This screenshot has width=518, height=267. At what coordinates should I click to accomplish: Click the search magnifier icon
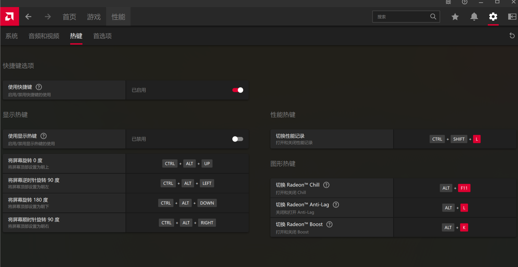point(433,17)
